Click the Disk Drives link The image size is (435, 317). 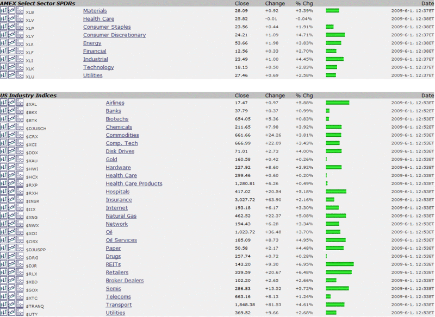(x=120, y=151)
